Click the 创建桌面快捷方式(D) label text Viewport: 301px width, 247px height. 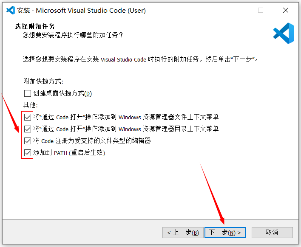coord(62,93)
